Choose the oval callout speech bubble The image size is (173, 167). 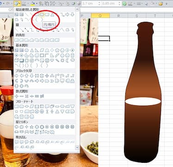pyautogui.click(x=27, y=142)
